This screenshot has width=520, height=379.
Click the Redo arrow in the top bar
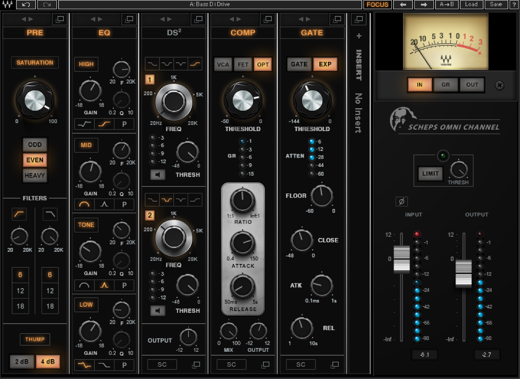[47, 4]
